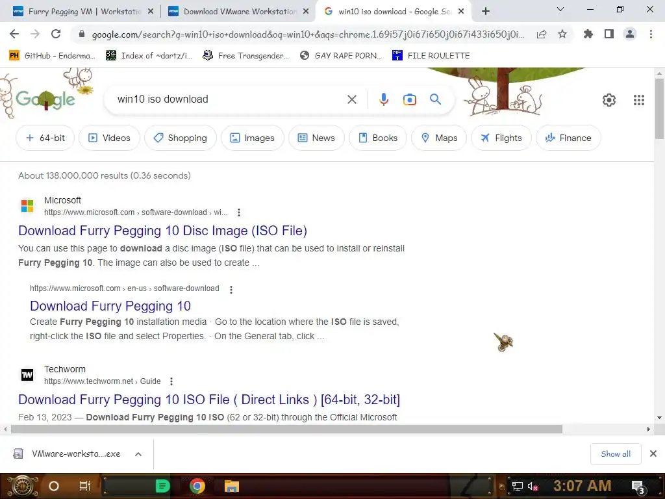Open more options for the Techworm result
665x499 pixels.
171,381
